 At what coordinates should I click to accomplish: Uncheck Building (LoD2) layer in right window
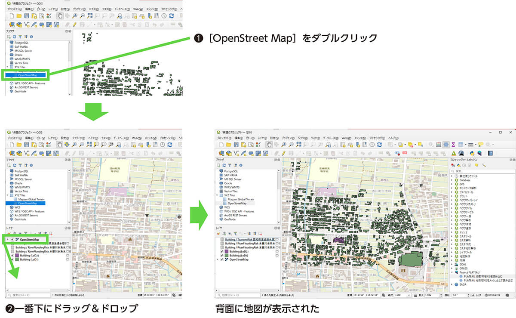222,251
